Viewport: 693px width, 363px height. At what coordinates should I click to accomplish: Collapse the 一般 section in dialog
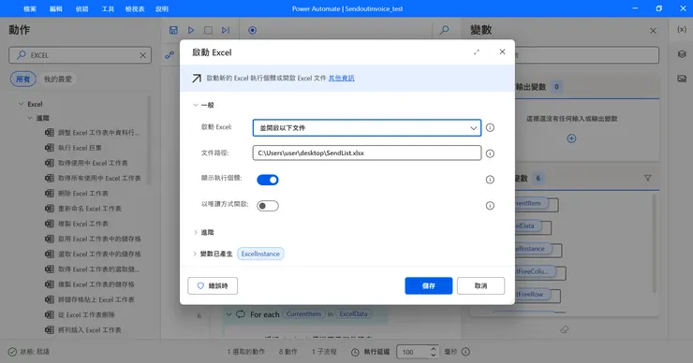pos(196,105)
